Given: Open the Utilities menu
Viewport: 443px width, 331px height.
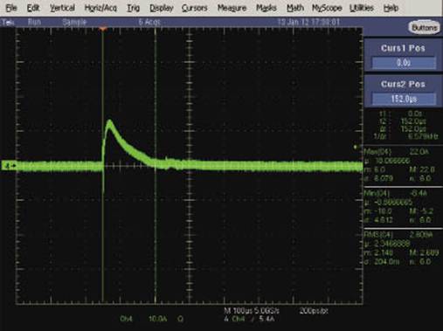Looking at the screenshot, I should (x=362, y=8).
